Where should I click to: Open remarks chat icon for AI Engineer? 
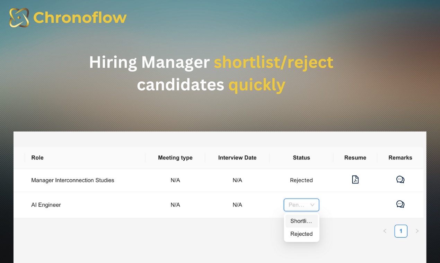[x=400, y=204]
